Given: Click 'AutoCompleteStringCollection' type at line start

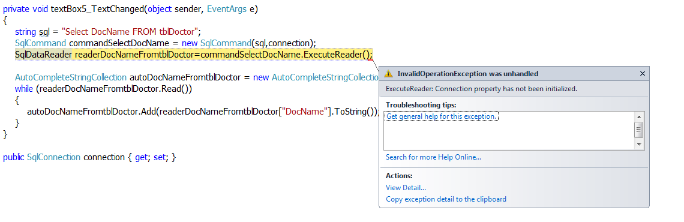Looking at the screenshot, I should (x=71, y=77).
